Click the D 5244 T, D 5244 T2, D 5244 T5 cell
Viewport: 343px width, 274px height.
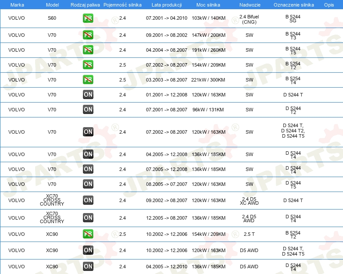tap(293, 131)
